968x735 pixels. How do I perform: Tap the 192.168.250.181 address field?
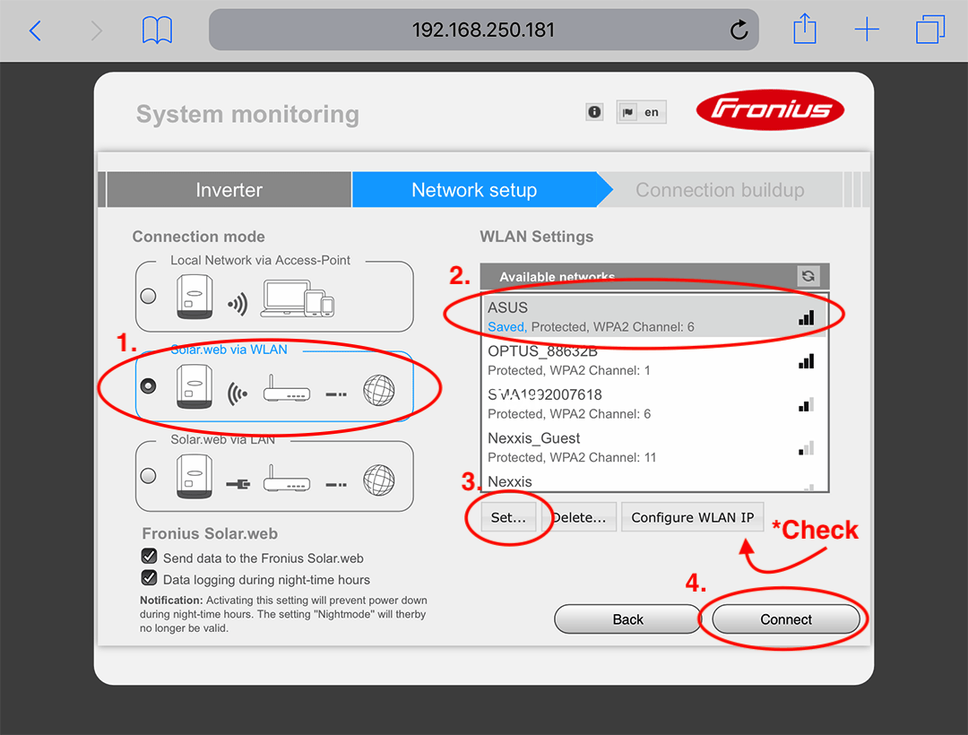[x=483, y=30]
